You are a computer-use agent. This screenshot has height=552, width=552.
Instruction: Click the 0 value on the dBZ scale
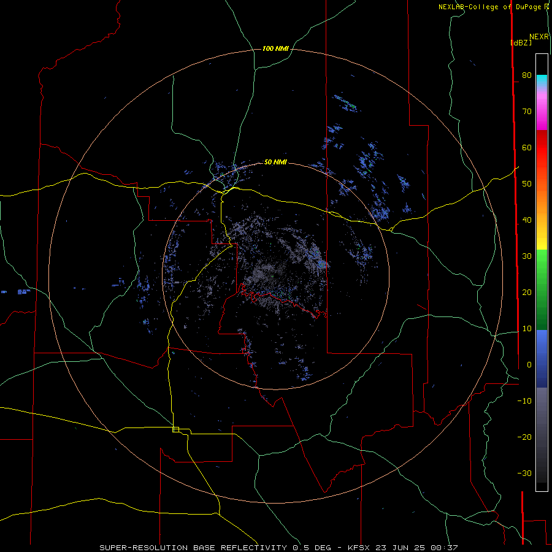529,365
